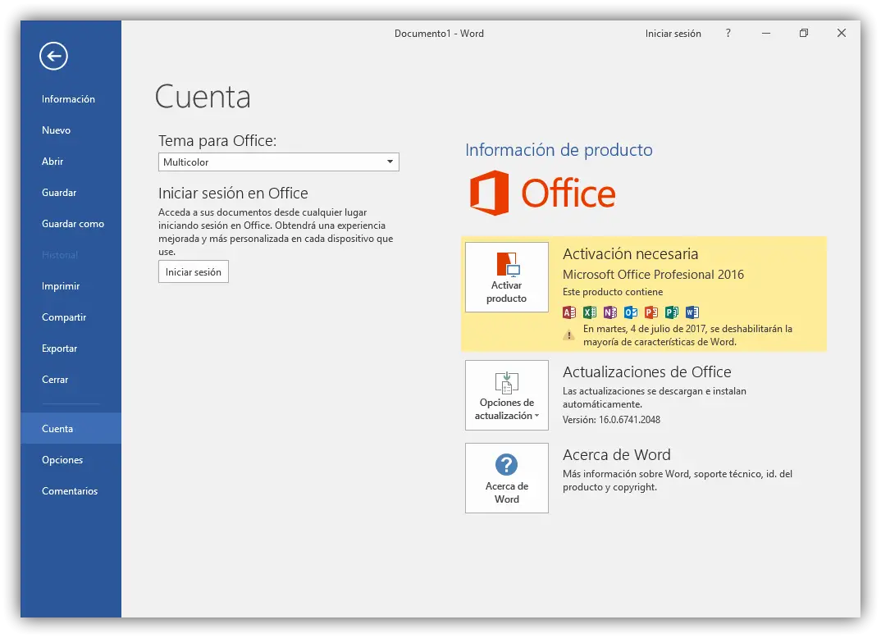Click the Office logo
The width and height of the screenshot is (881, 638).
(x=542, y=194)
